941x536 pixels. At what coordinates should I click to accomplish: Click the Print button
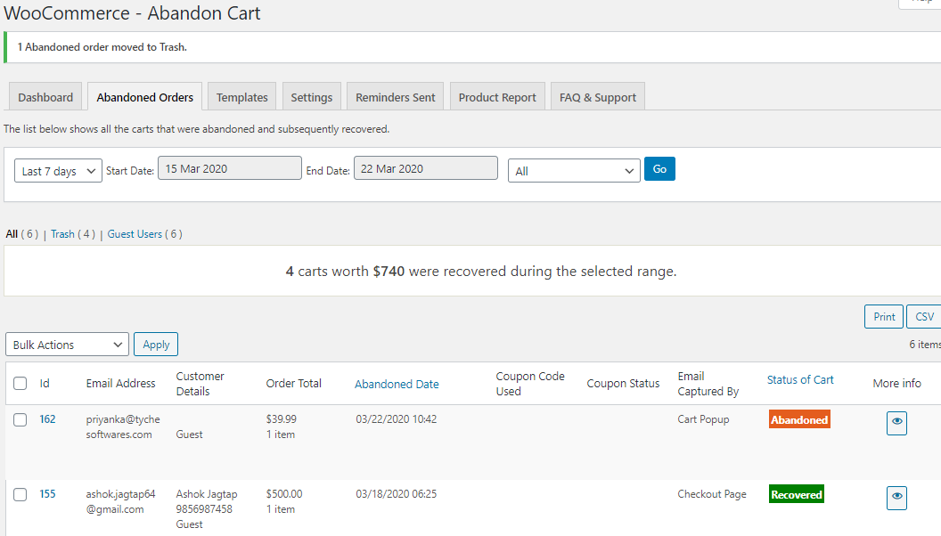(884, 317)
